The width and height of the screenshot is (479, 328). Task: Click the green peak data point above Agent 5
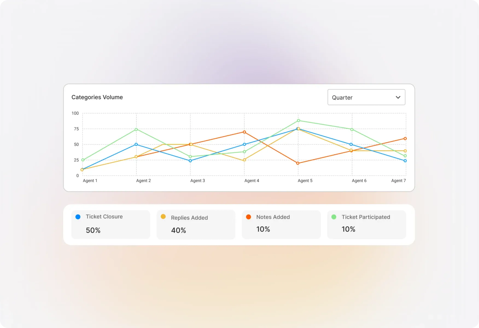298,120
